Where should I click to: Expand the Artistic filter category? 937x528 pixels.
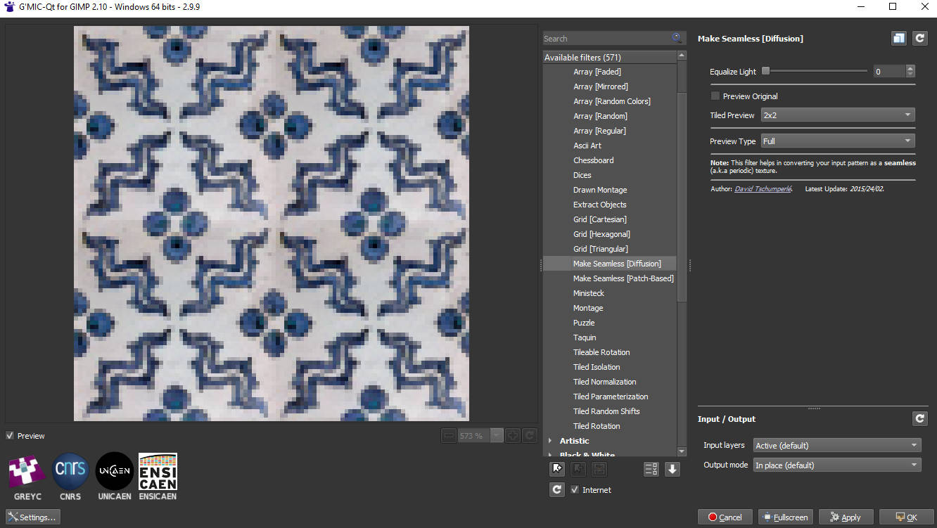pos(550,441)
